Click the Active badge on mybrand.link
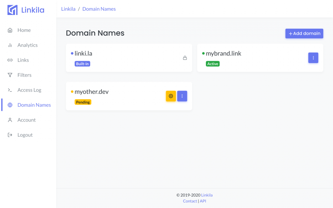Screen dimensions: 333x208 click(213, 64)
